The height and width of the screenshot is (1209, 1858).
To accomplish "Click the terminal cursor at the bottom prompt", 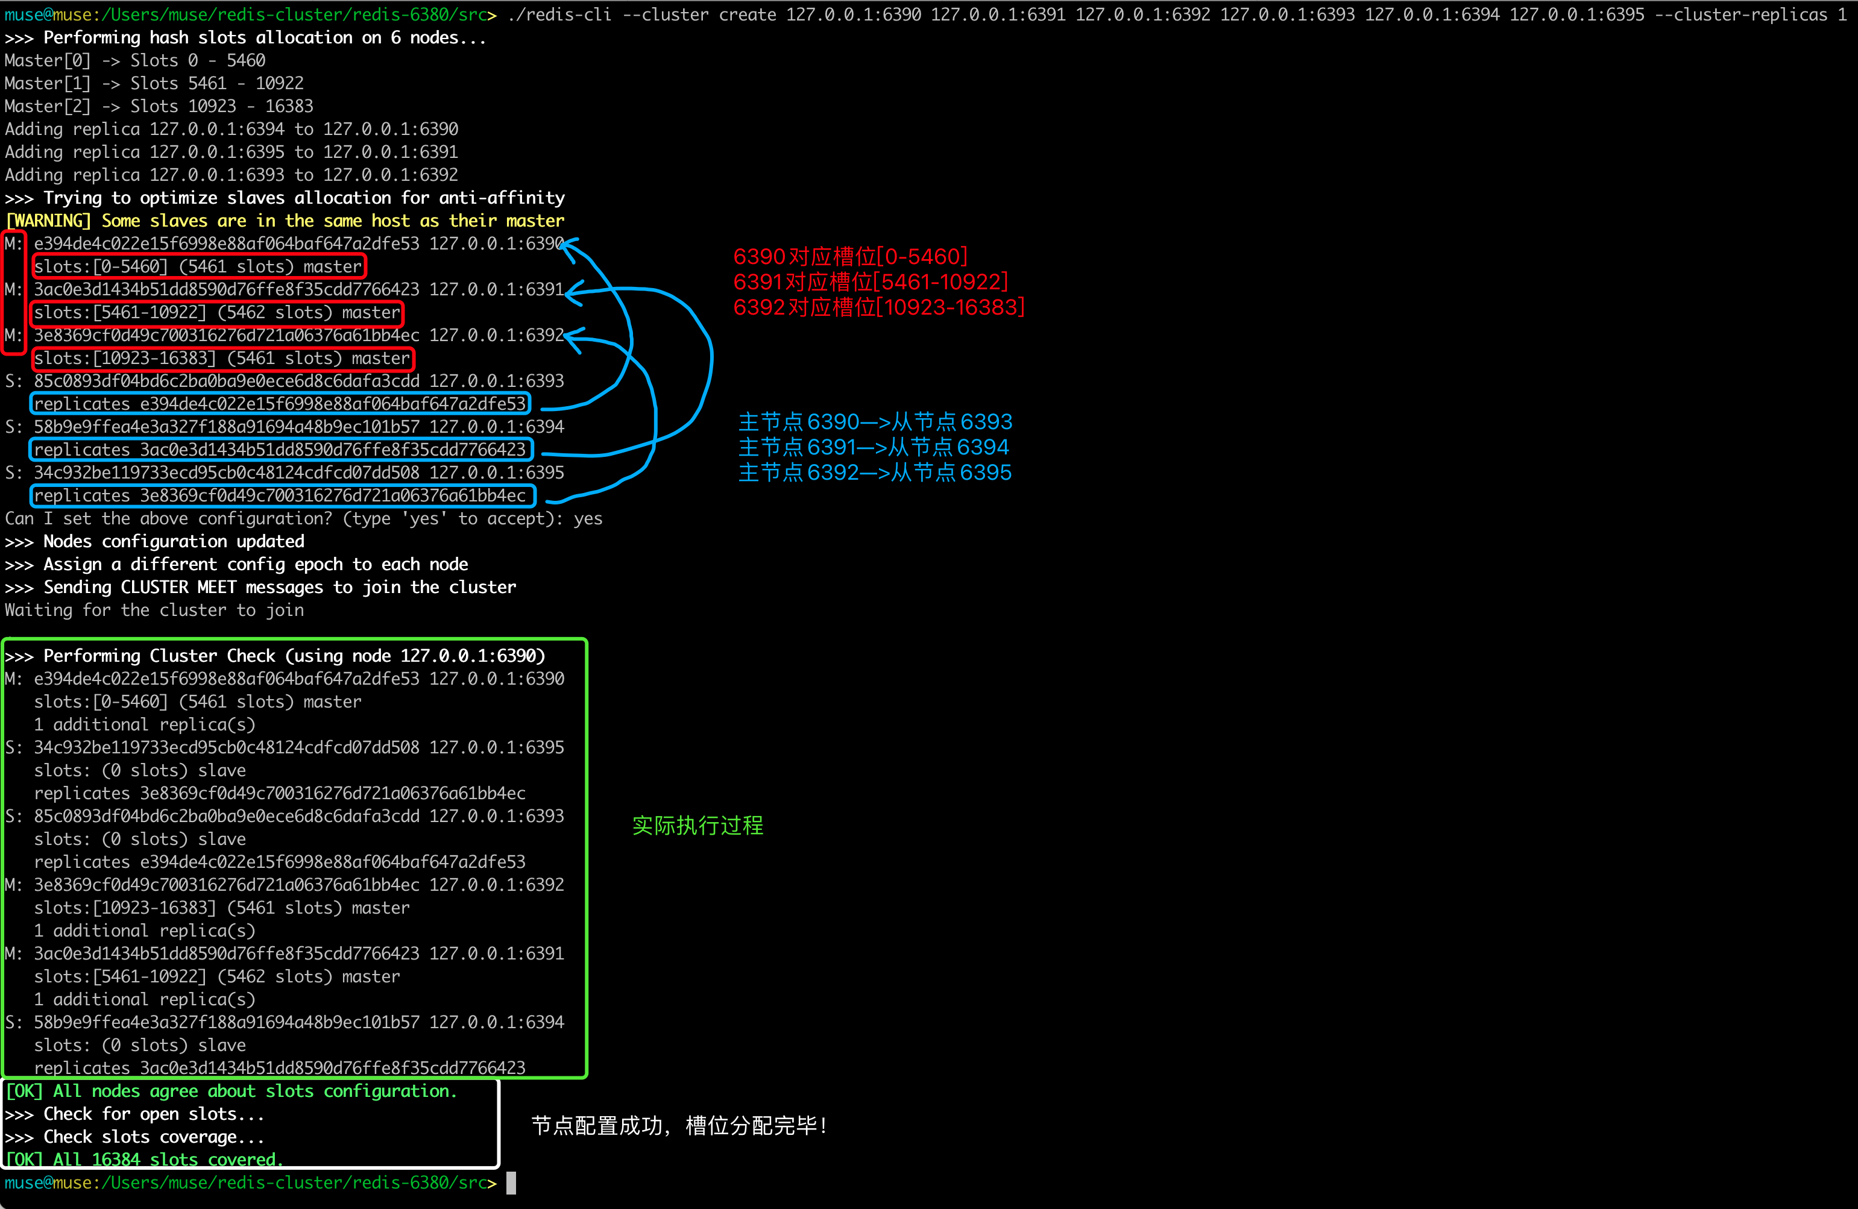I will coord(511,1183).
